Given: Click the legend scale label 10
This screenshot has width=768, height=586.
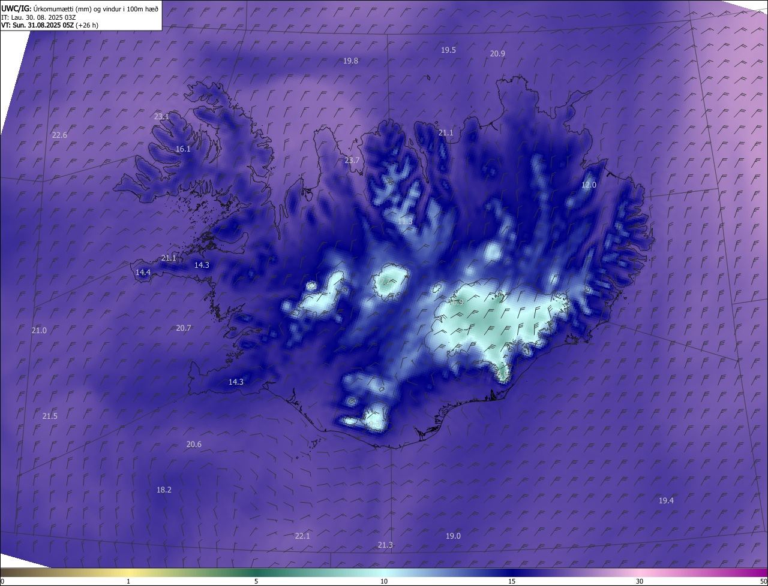Looking at the screenshot, I should [384, 581].
